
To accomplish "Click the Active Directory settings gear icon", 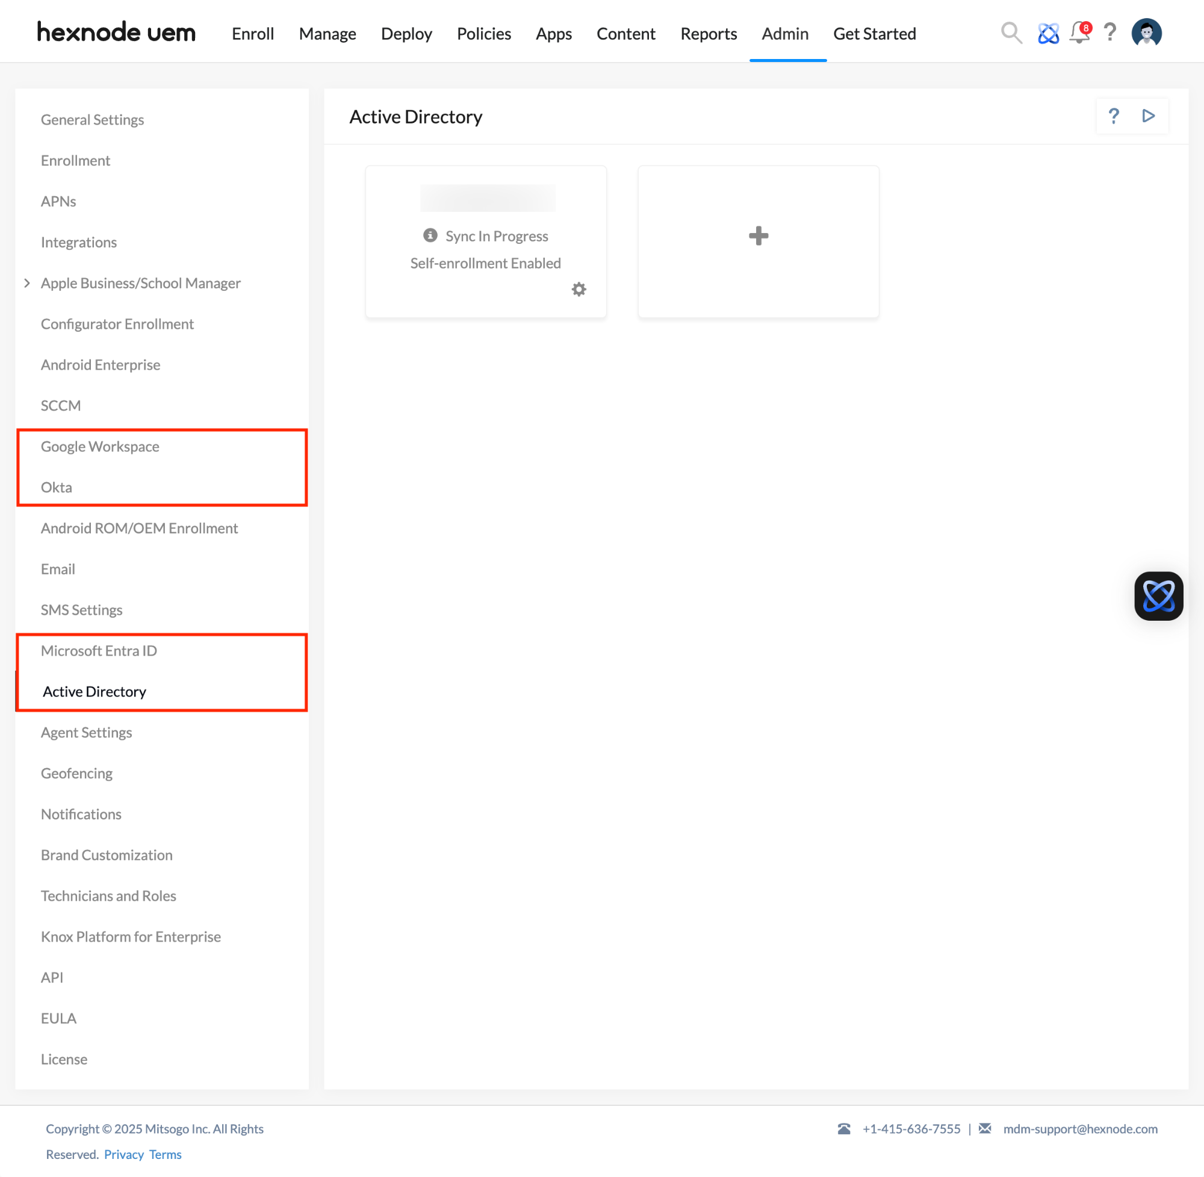I will pos(578,289).
